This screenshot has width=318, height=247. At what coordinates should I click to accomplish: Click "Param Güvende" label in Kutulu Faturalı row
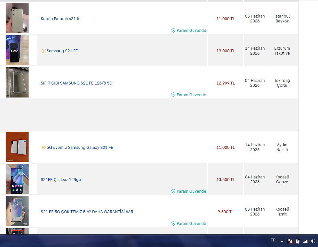coord(191,31)
